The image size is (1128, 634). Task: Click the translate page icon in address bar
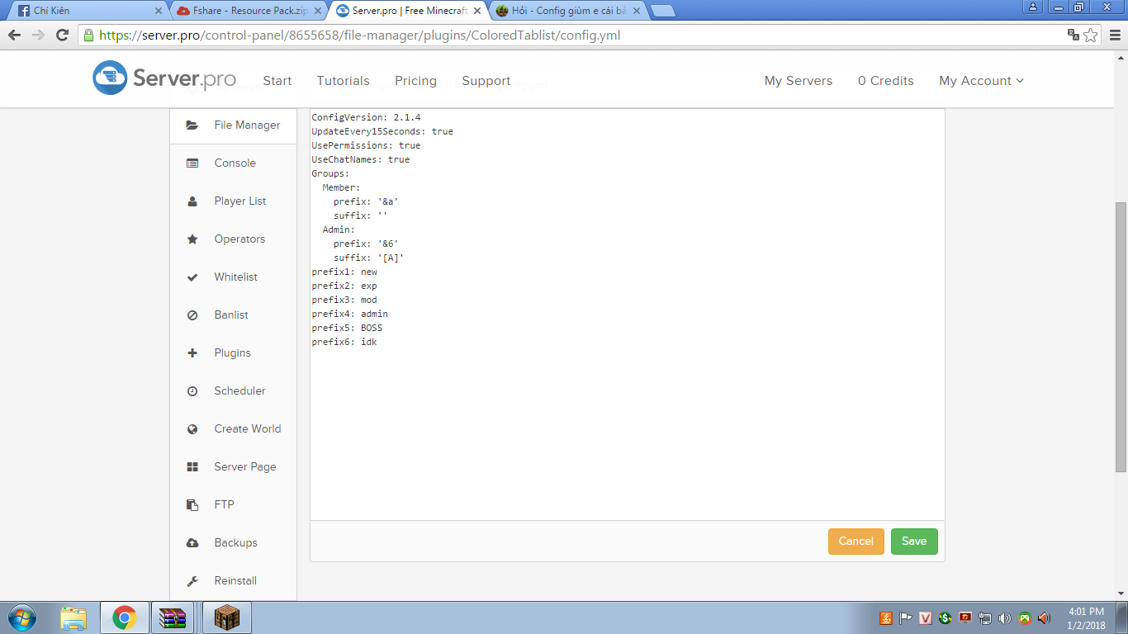(1073, 35)
